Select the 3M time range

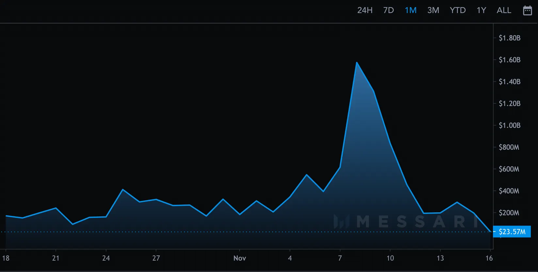click(x=433, y=10)
